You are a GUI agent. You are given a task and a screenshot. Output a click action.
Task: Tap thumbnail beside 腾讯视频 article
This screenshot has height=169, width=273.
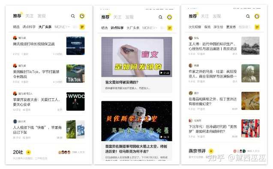click(x=75, y=45)
